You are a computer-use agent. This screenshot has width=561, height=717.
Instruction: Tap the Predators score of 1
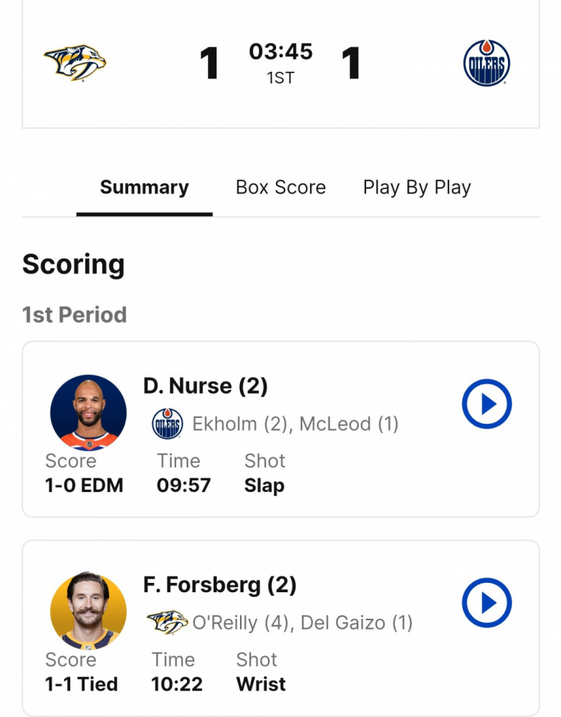coord(209,62)
